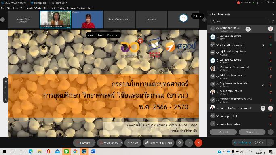Screen dimensions: 276x155
Task: Lower hand icon on Sansanee Sirilak row
Action: [x=248, y=29]
